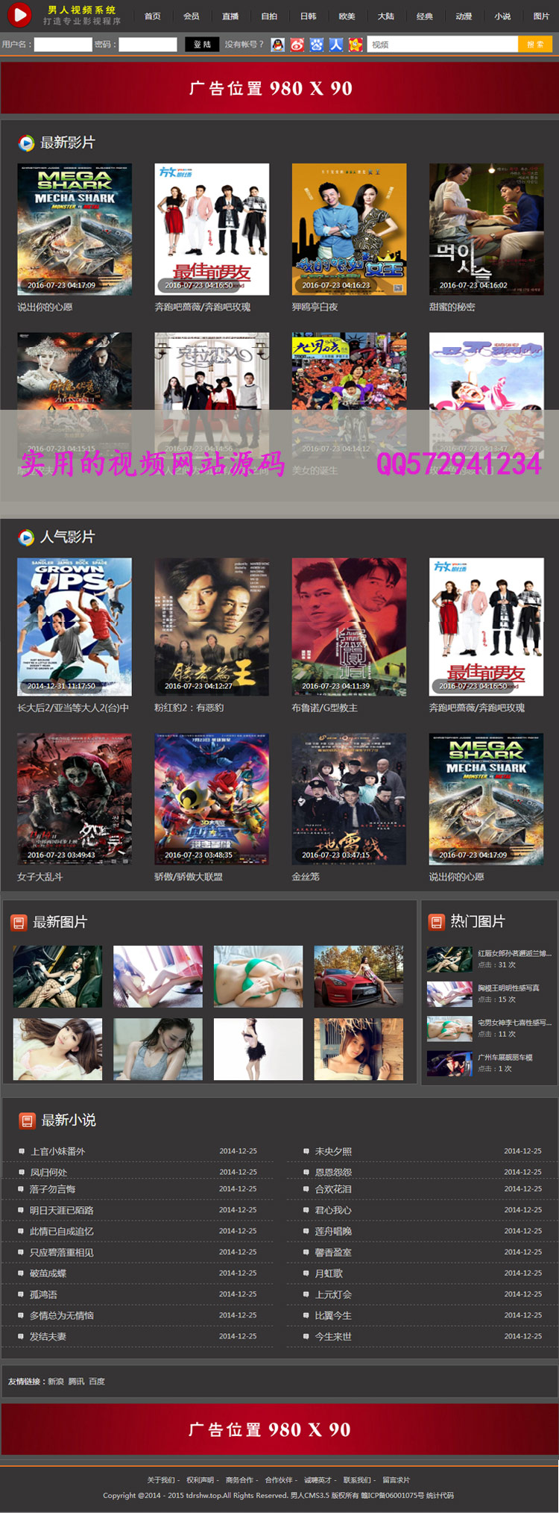Open the novel 莲舟唱晚
Image resolution: width=559 pixels, height=1513 pixels.
click(x=333, y=1231)
